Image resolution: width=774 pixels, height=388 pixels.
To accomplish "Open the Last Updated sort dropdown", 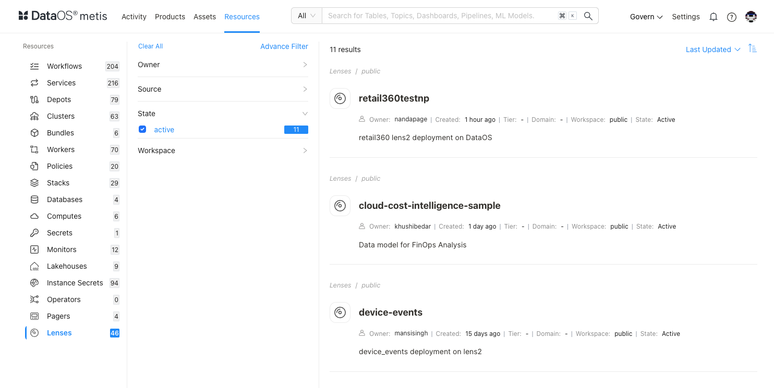I will [x=713, y=49].
